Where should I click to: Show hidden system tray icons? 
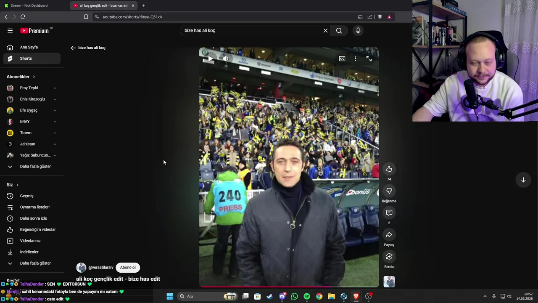(485, 296)
